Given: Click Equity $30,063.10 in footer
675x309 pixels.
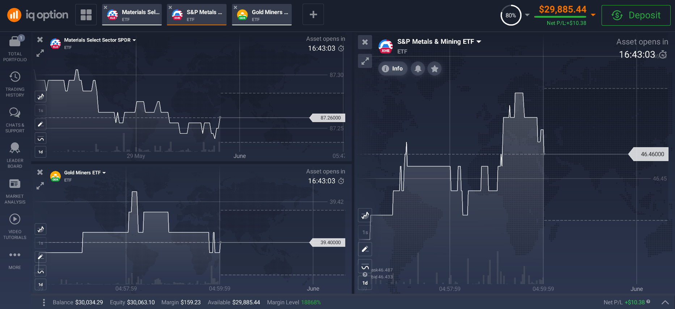Looking at the screenshot, I should pyautogui.click(x=132, y=302).
